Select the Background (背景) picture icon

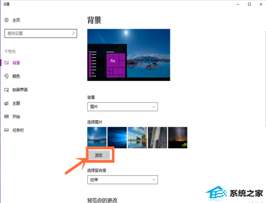click(x=6, y=63)
